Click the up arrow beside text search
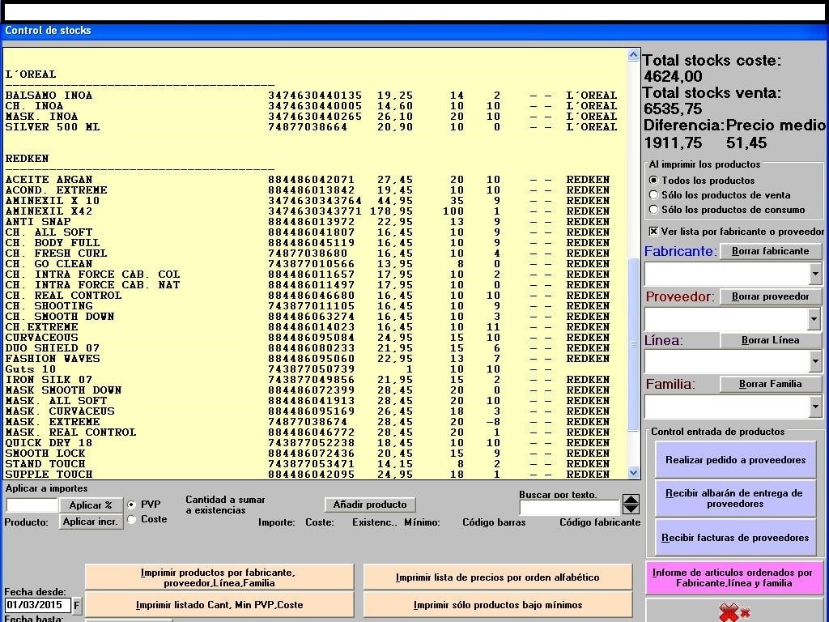Screen dimensions: 829x622 tap(631, 500)
